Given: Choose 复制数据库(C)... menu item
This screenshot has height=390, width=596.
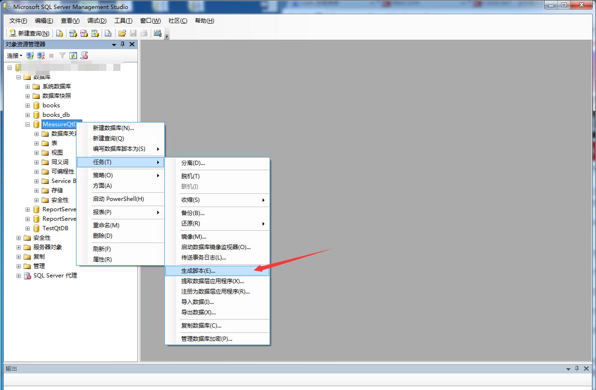Looking at the screenshot, I should point(217,326).
